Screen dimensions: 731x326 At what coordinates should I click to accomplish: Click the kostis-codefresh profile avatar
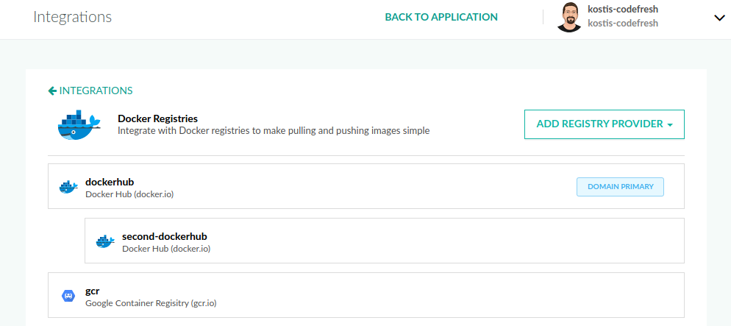click(x=568, y=18)
